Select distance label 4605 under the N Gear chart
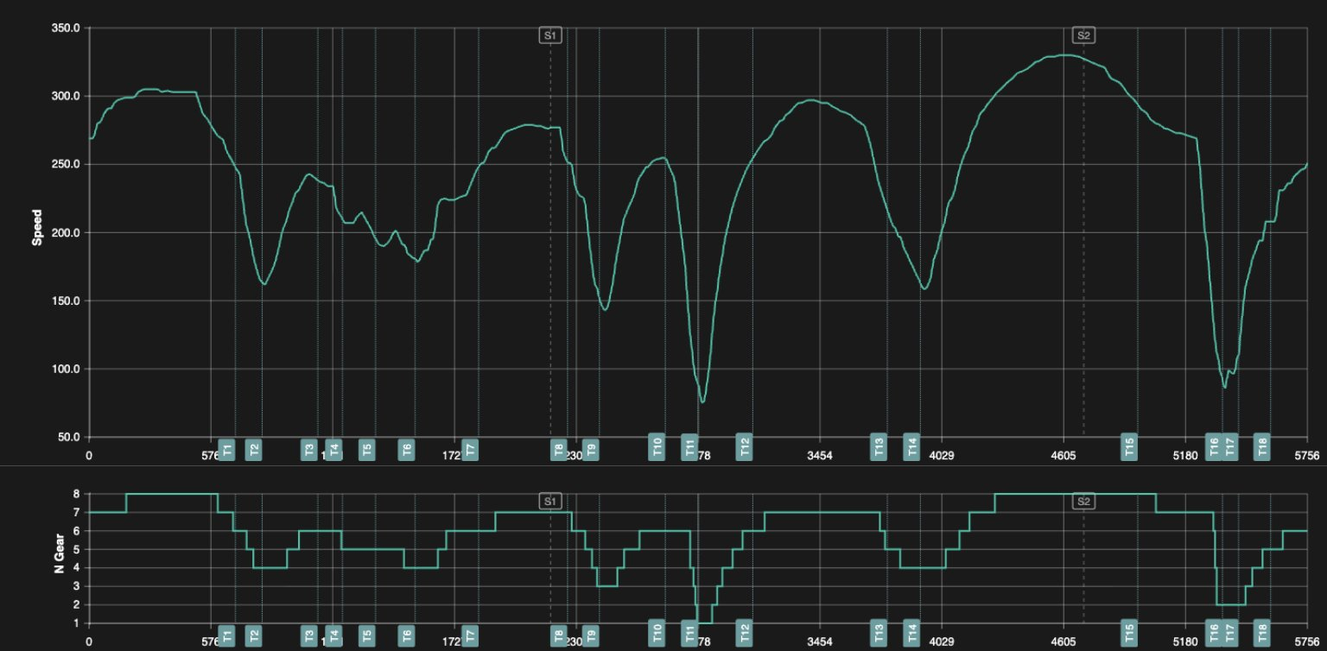The height and width of the screenshot is (651, 1327). [x=1063, y=642]
